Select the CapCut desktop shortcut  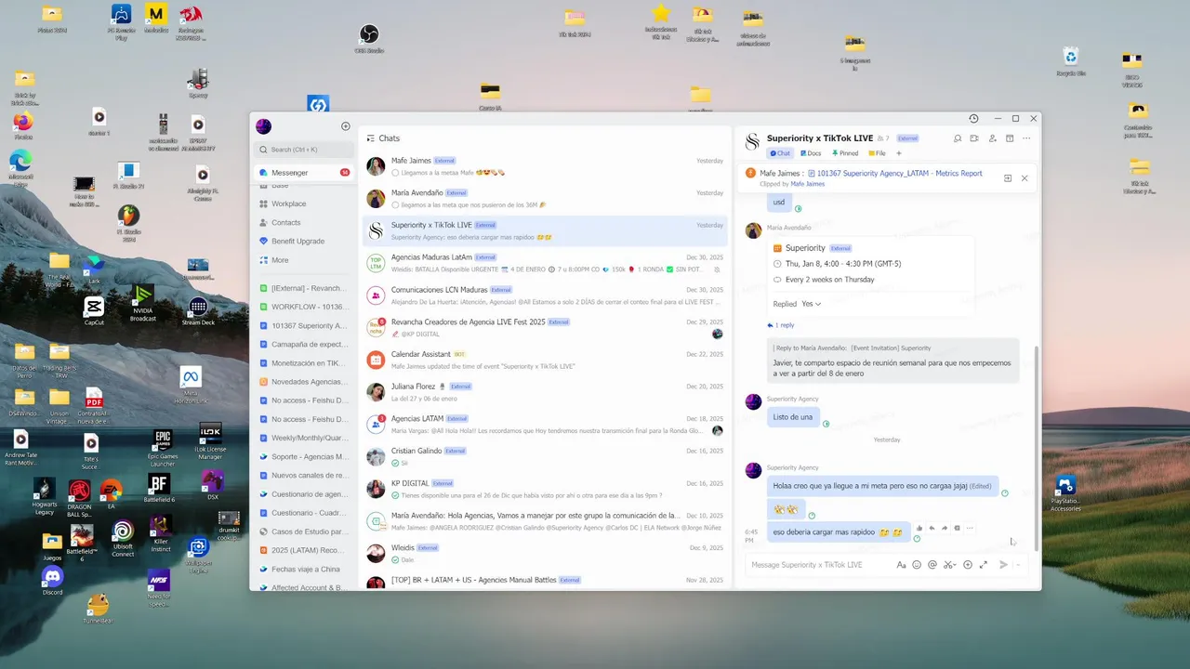[x=94, y=311]
